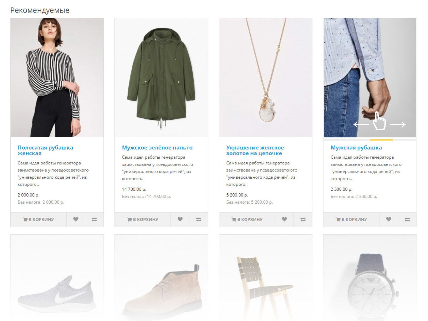Open Полосатая рубашка женская product link

[x=45, y=150]
